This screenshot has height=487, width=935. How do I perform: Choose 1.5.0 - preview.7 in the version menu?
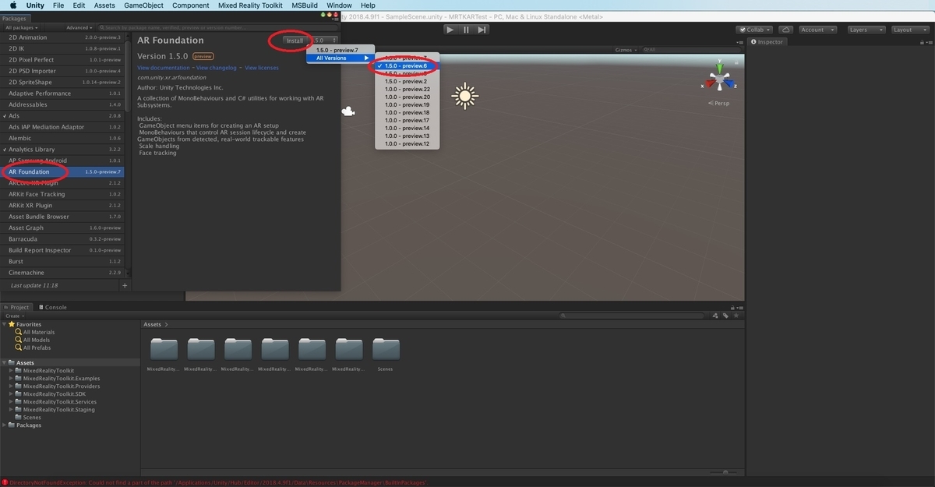click(341, 50)
